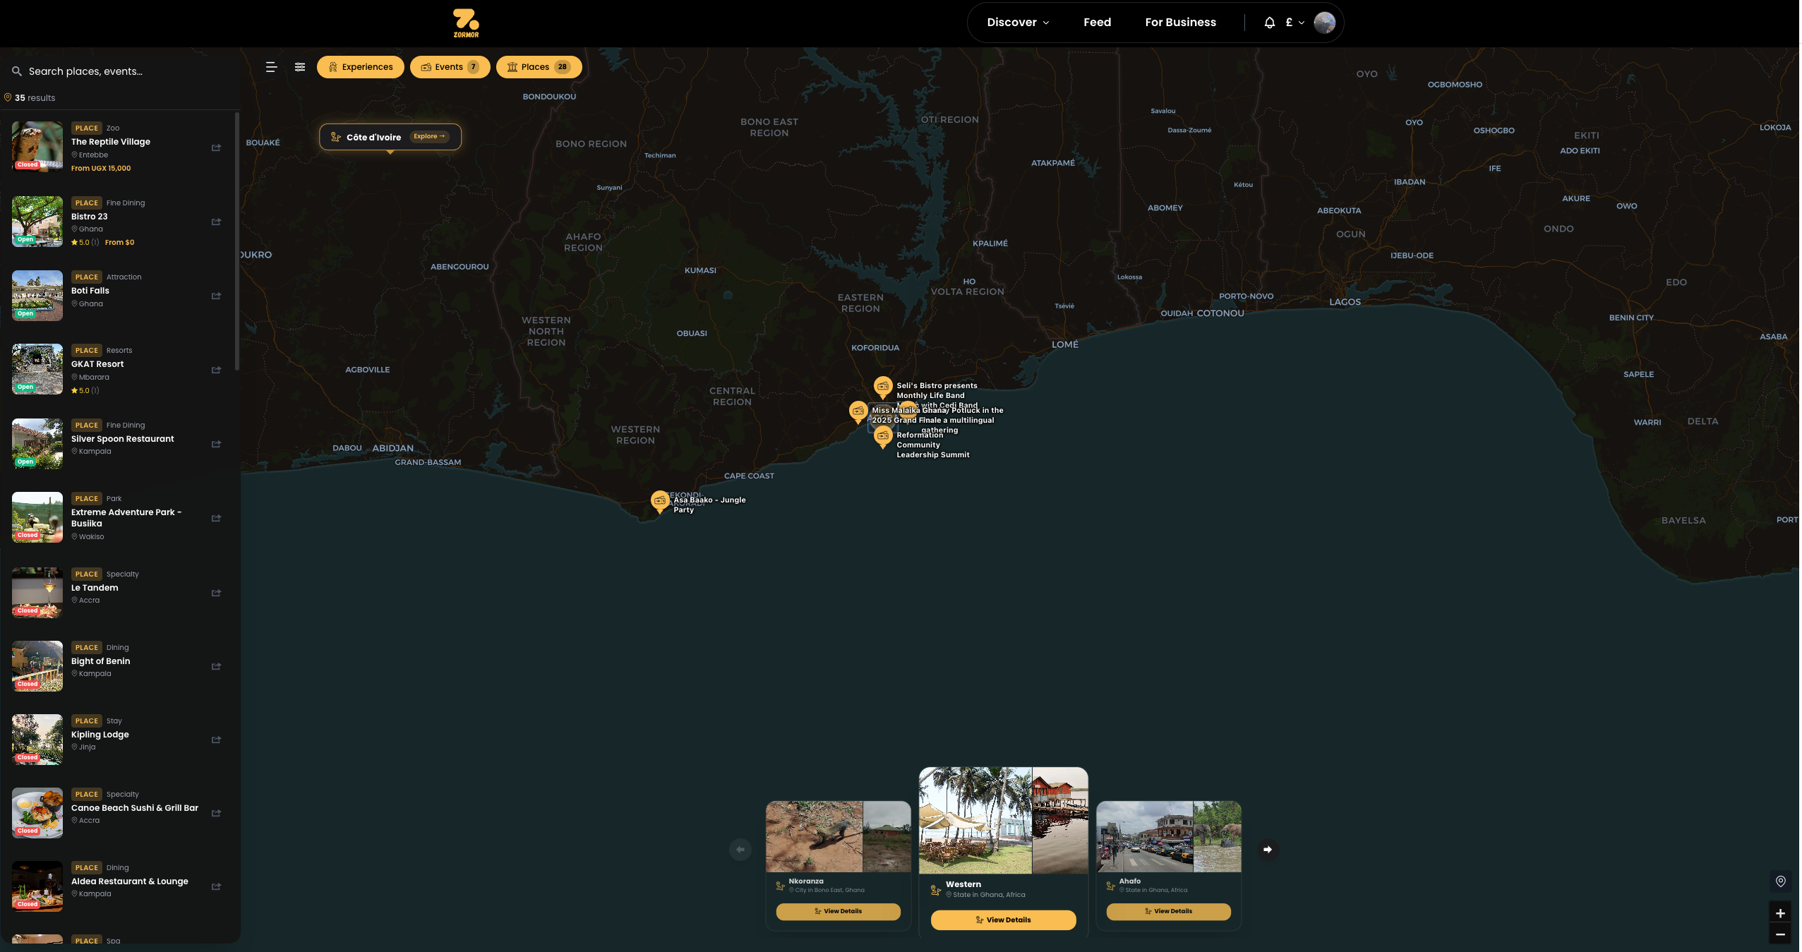Zoom in on the map
The width and height of the screenshot is (1802, 952).
point(1781,912)
